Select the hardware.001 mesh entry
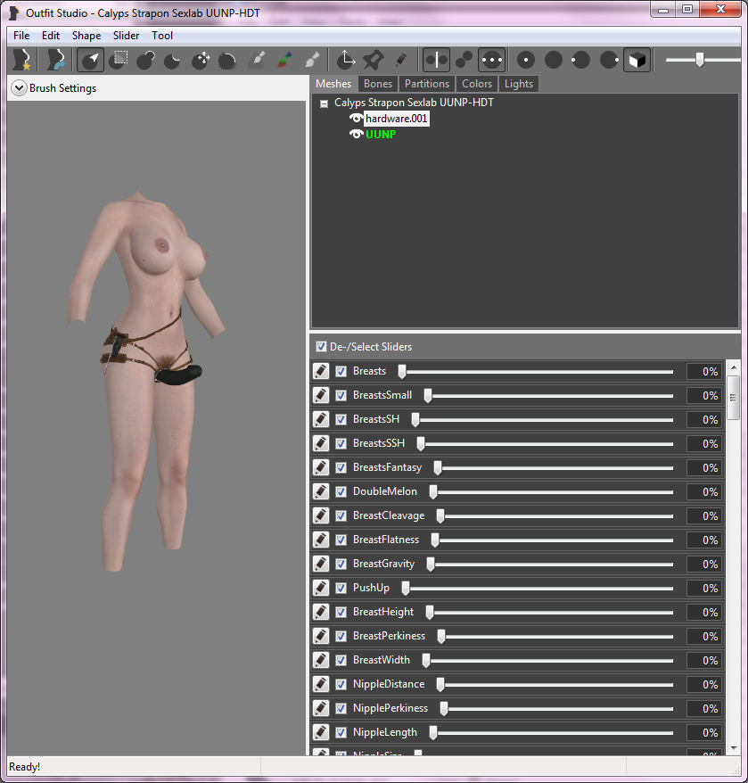Image resolution: width=748 pixels, height=783 pixels. pyautogui.click(x=397, y=119)
